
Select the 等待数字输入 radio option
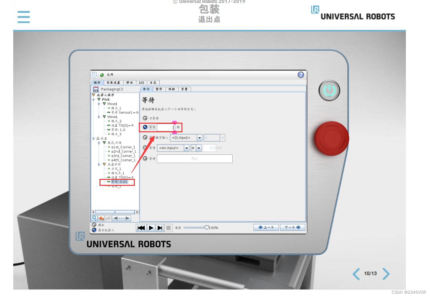pyautogui.click(x=145, y=138)
